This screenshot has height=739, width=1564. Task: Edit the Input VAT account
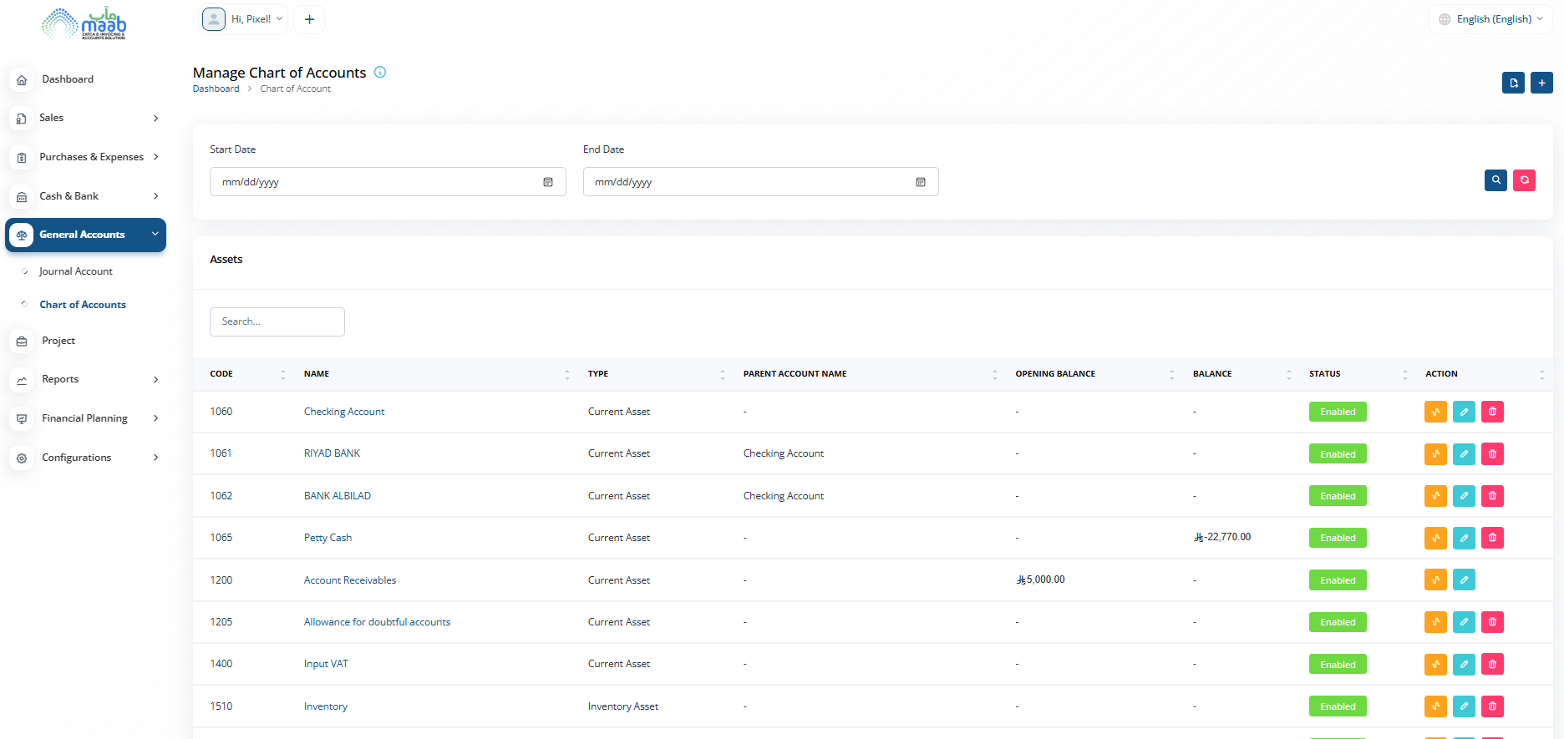click(x=1464, y=665)
